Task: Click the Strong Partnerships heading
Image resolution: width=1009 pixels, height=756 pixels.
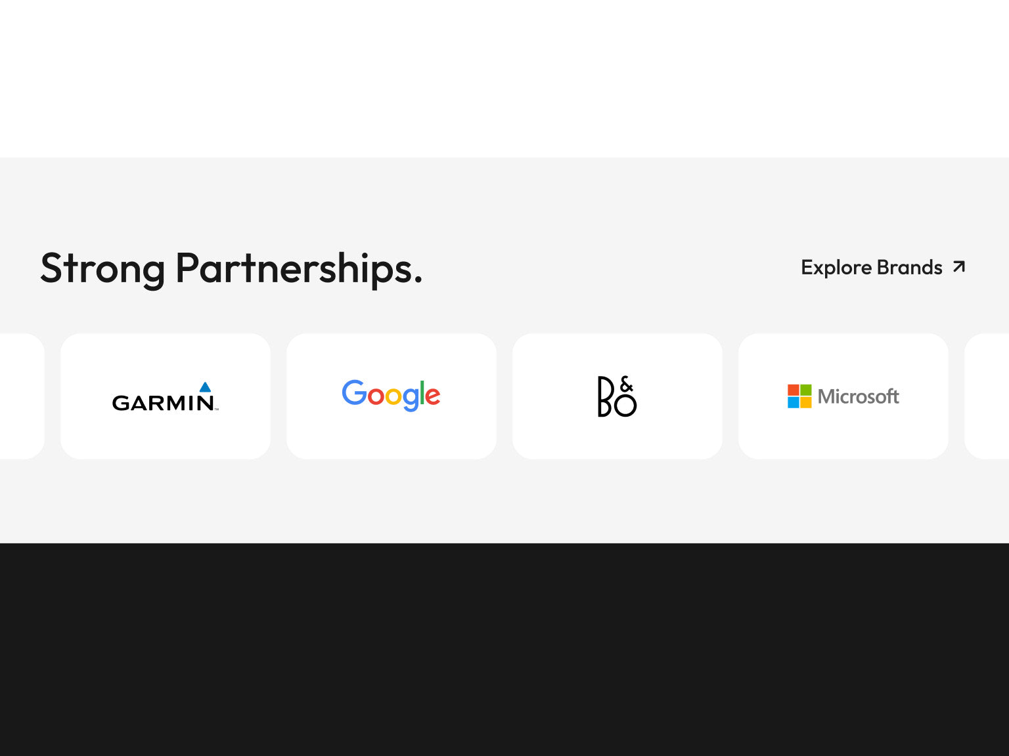Action: pyautogui.click(x=231, y=268)
